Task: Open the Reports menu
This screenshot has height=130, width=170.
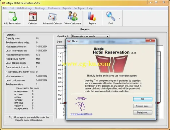Action: point(66,8)
